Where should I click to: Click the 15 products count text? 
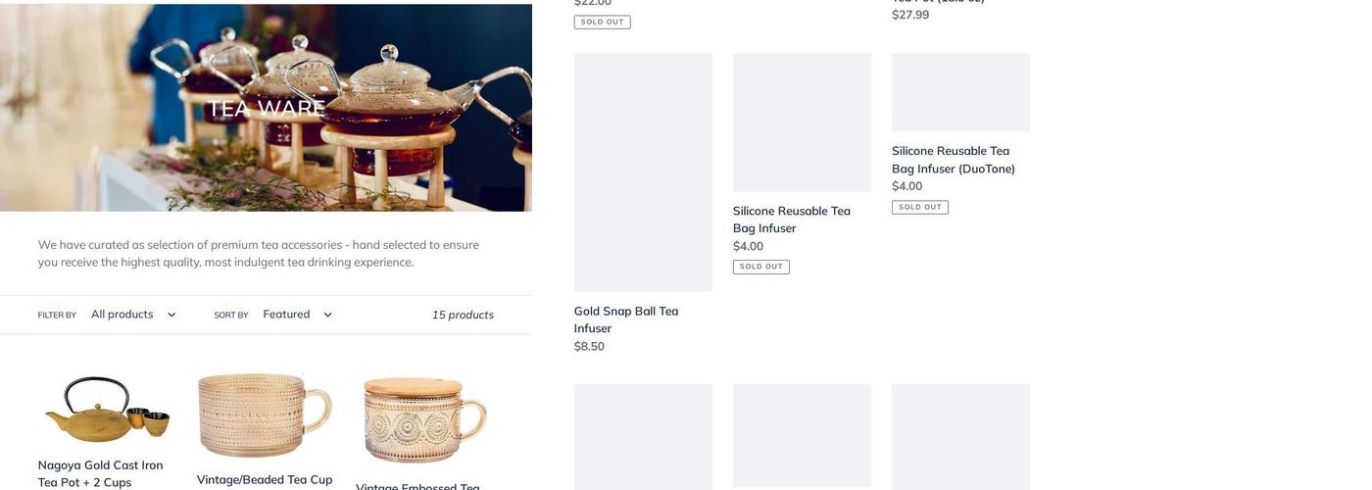tap(463, 315)
